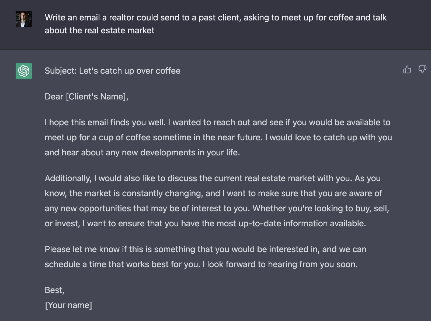Click the user profile photo avatar
The width and height of the screenshot is (431, 321).
[x=24, y=19]
